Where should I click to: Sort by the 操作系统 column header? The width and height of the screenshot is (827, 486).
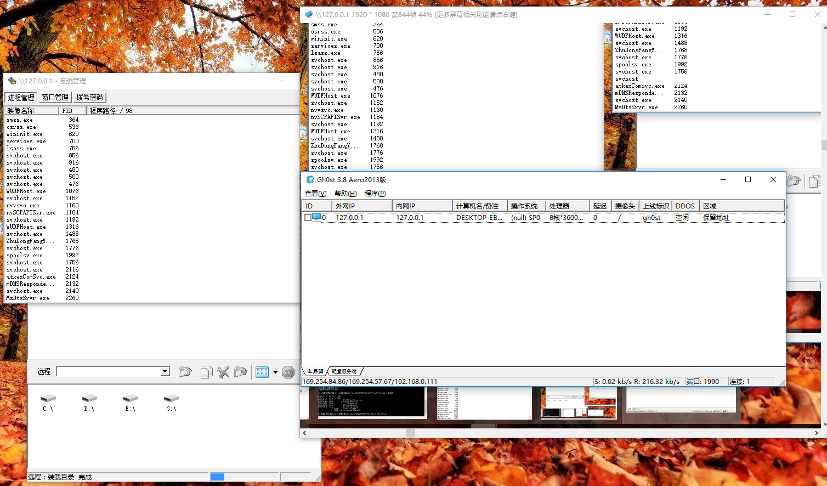[x=526, y=206]
